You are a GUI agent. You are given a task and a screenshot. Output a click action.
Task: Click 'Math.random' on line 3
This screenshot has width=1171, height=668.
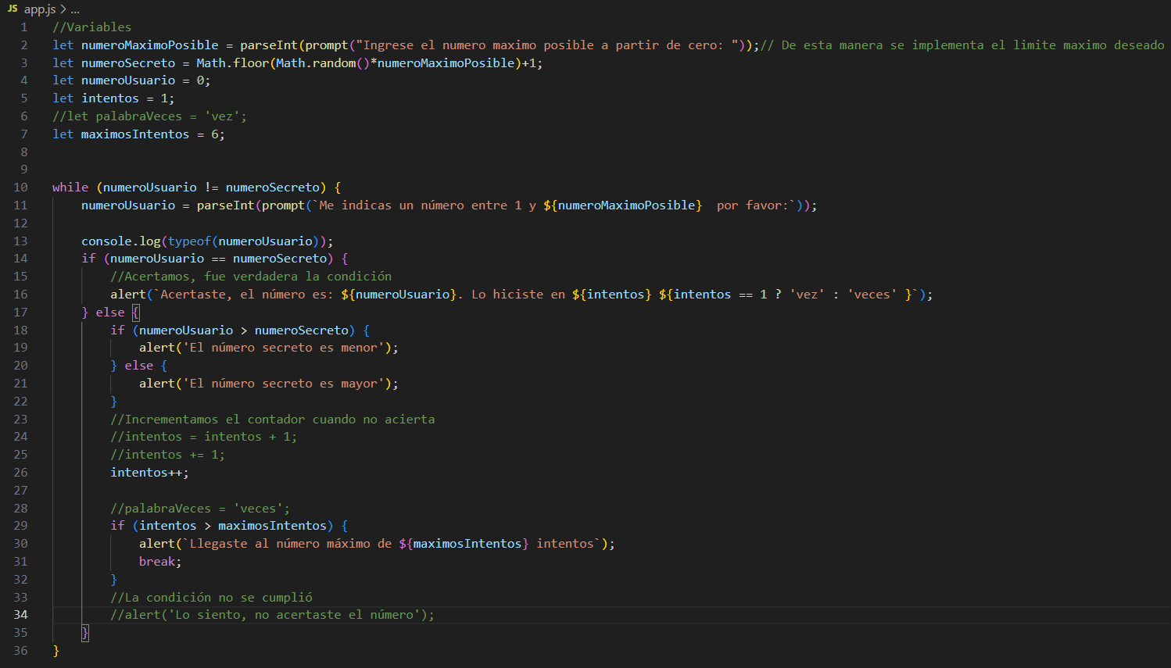(316, 63)
